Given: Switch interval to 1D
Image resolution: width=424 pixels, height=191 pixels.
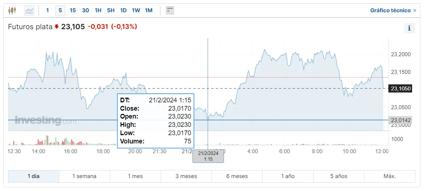Looking at the screenshot, I should [x=123, y=10].
